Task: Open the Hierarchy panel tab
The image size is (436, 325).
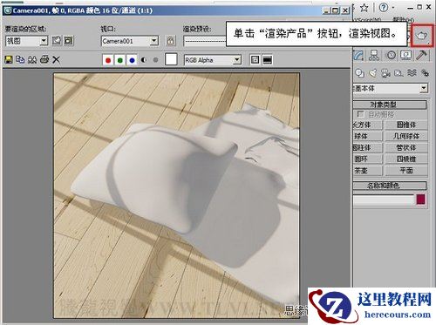Action: click(x=374, y=55)
